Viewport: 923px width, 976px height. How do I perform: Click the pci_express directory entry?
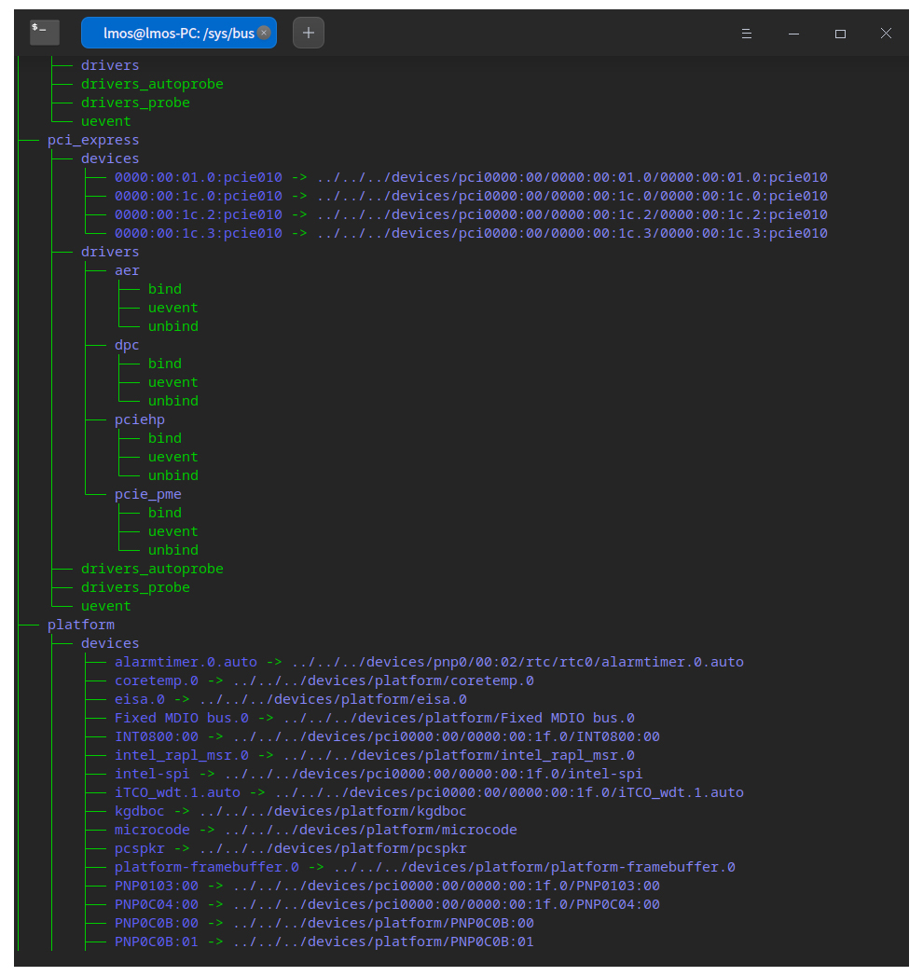pos(93,140)
